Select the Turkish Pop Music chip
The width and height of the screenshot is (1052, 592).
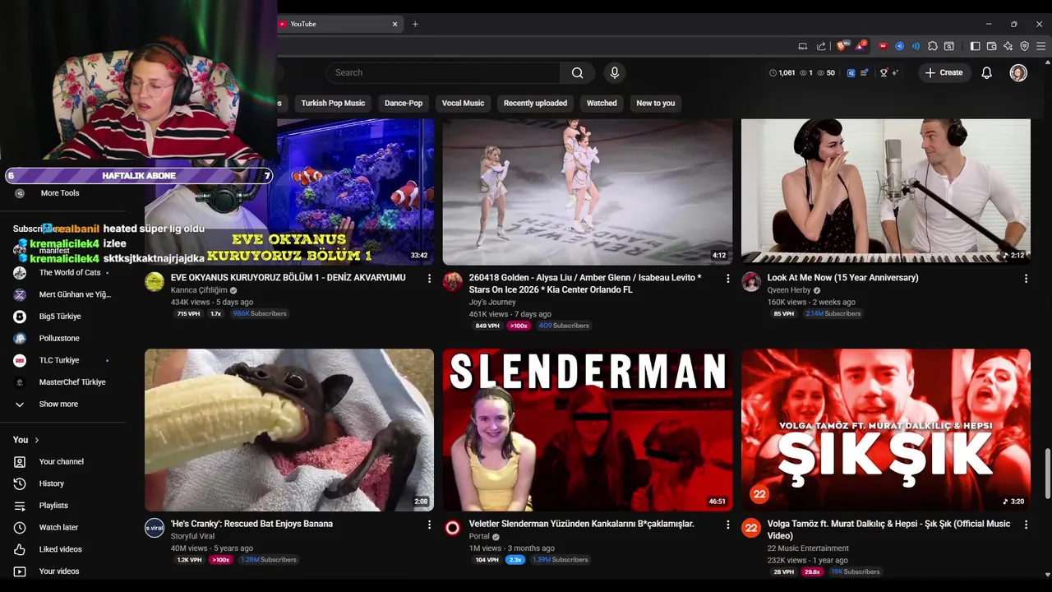(x=333, y=103)
